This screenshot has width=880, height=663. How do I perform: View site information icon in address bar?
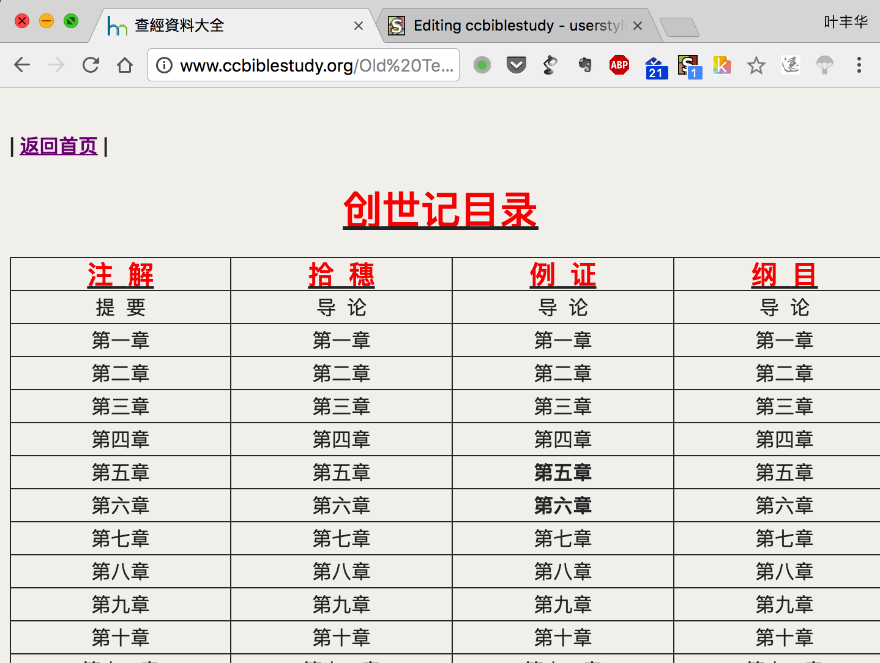coord(164,65)
